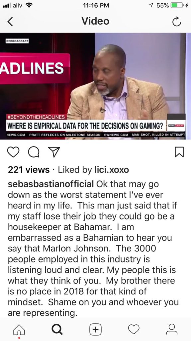The image size is (191, 341).
Task: Save the post with the bookmark icon
Action: coord(179,152)
